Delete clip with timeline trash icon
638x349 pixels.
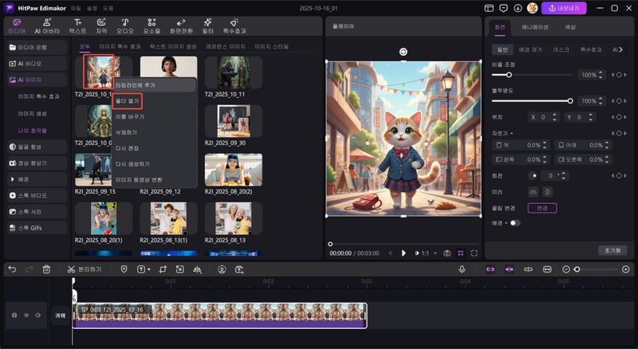coord(46,269)
